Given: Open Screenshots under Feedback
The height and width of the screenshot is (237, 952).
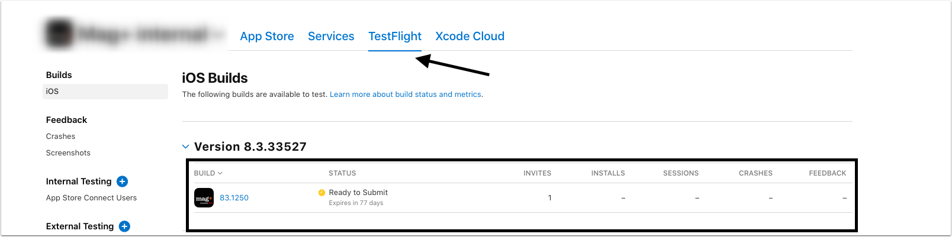Looking at the screenshot, I should [68, 153].
